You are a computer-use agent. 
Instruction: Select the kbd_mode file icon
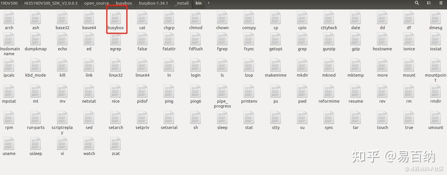pos(36,65)
